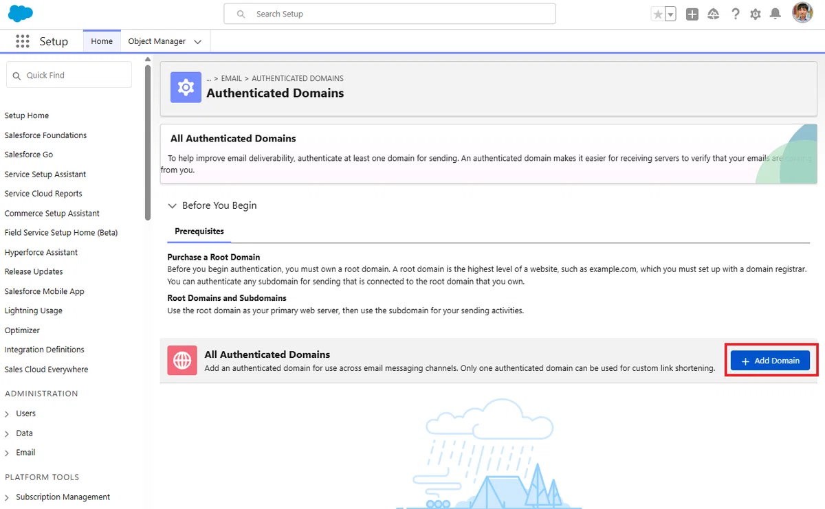The image size is (825, 509).
Task: Click the breadcrumb ellipsis link
Action: (209, 78)
